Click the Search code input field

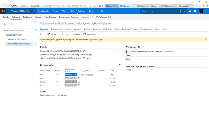(159, 11)
